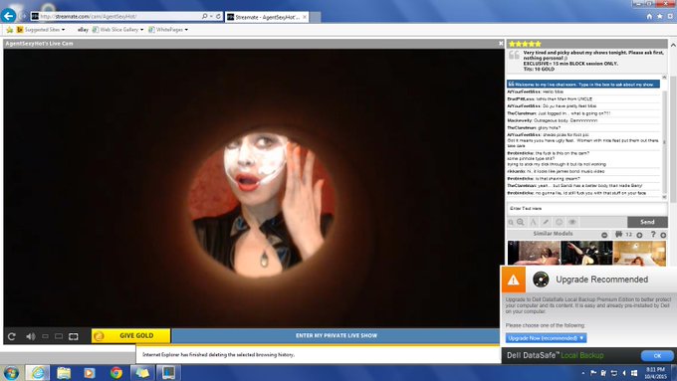The width and height of the screenshot is (677, 381).
Task: Open a new blank tab
Action: pos(316,17)
